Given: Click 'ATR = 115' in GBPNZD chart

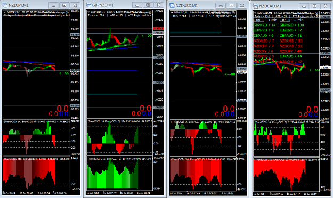Looking at the screenshot, I should point(117,15).
